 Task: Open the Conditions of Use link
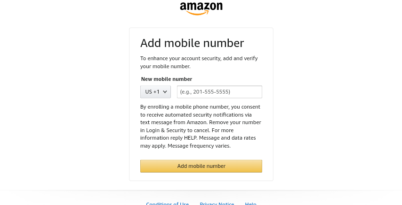[167, 204]
